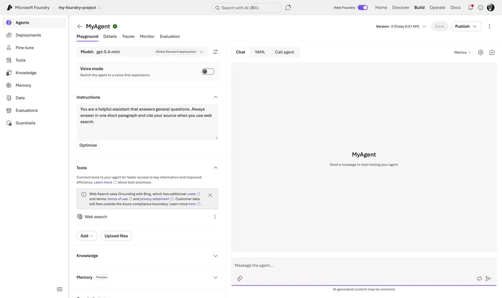Open the Evaluations sidebar icon

(9, 111)
